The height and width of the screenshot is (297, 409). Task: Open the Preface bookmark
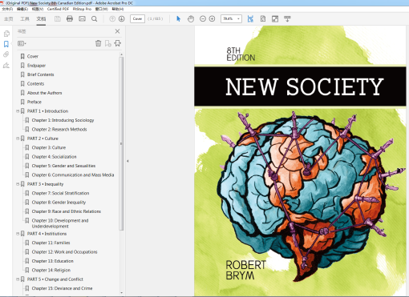pos(34,102)
